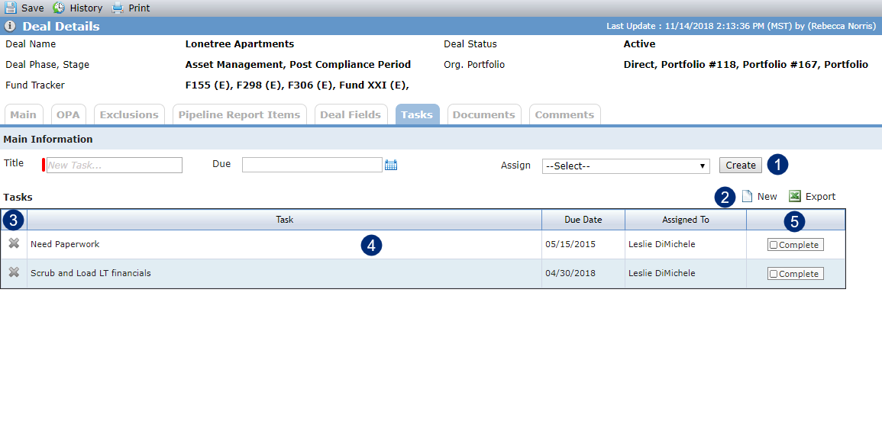Click the Asset Management, Post Compliance Period value
This screenshot has height=431, width=882.
pyautogui.click(x=298, y=65)
